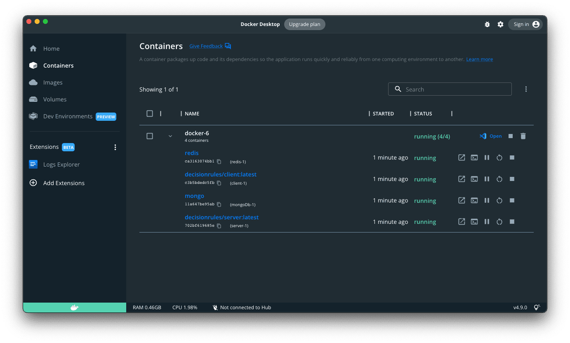The image size is (570, 343).
Task: Collapse the docker-6 container group
Action: [170, 136]
